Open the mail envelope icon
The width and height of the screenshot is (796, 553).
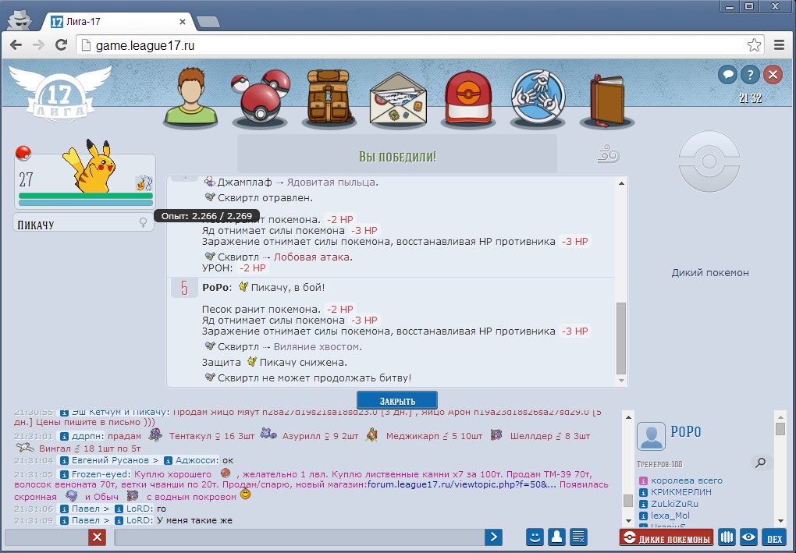398,98
